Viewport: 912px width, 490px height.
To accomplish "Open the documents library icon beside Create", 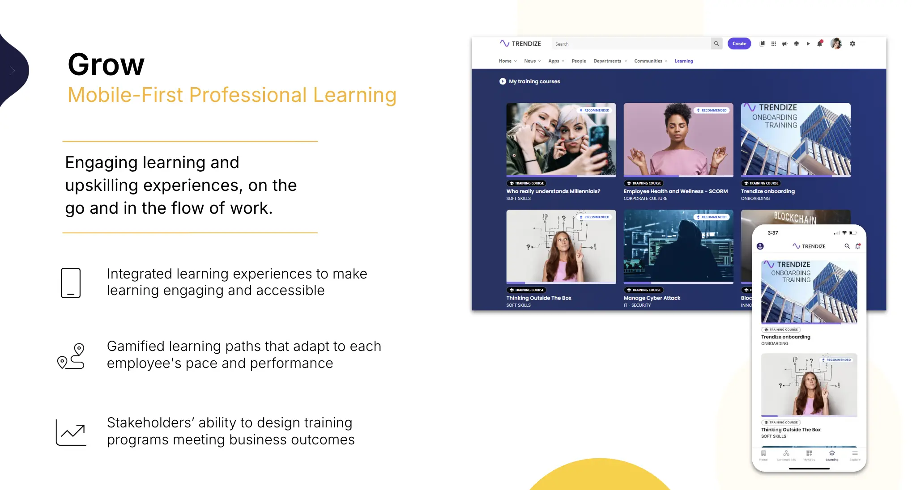I will pyautogui.click(x=762, y=43).
